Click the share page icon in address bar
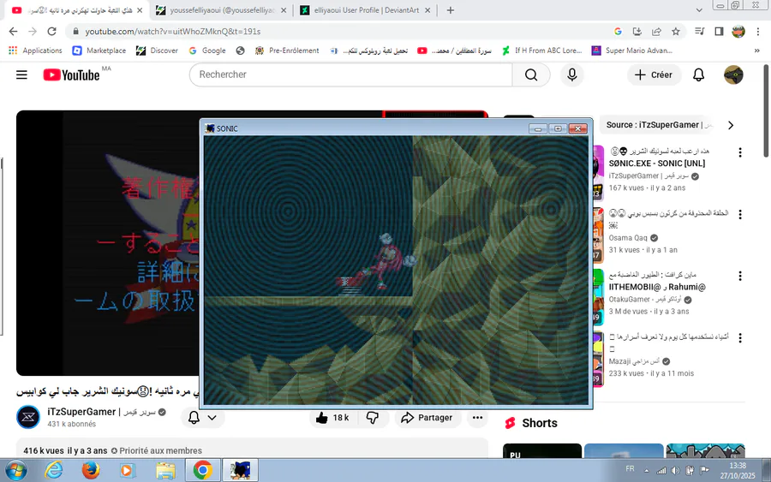This screenshot has width=771, height=482. click(656, 32)
